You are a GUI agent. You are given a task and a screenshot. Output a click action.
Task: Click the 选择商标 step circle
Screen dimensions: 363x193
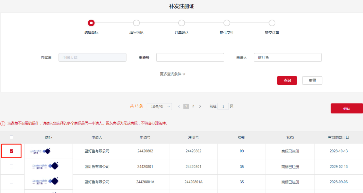[x=91, y=23]
